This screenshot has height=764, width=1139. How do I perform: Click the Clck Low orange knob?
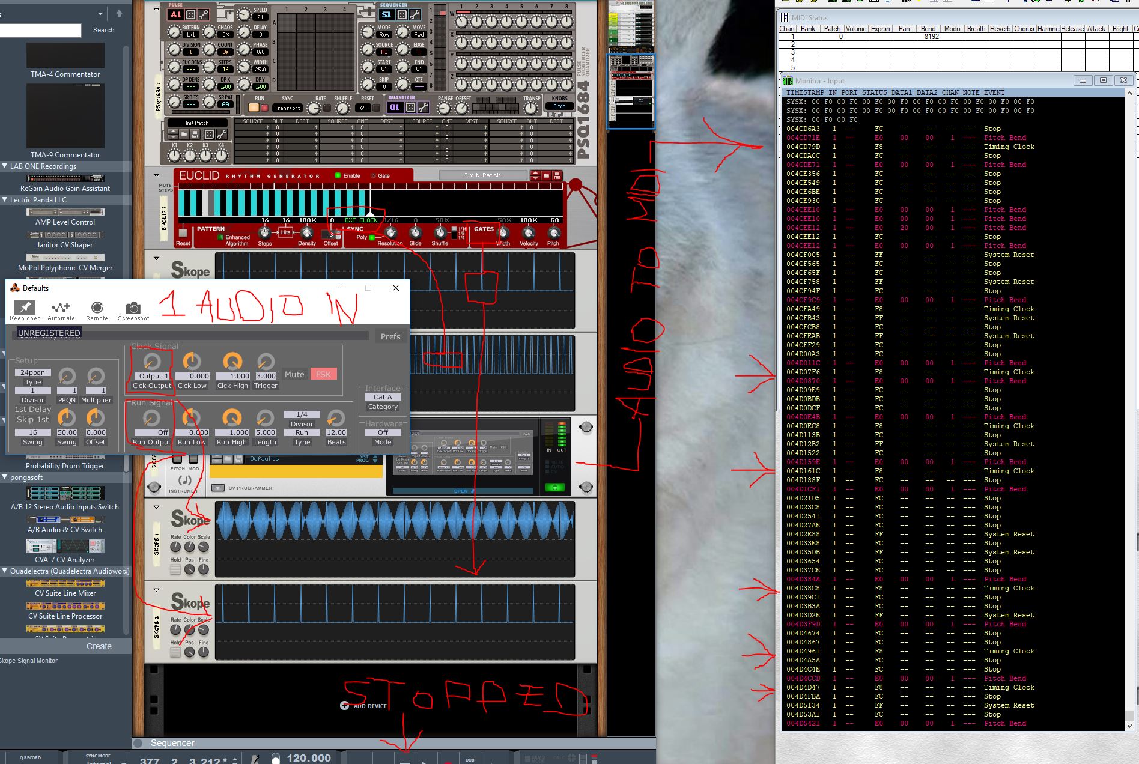tap(192, 361)
